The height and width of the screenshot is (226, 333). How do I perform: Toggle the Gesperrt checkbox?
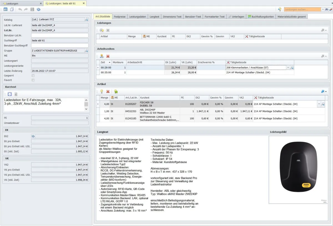33,76
